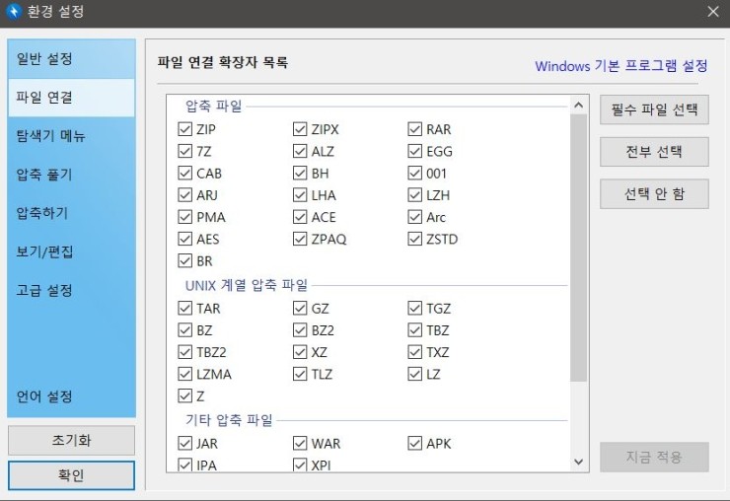Toggle the TBZ2 checkbox
This screenshot has width=730, height=501.
coord(184,351)
